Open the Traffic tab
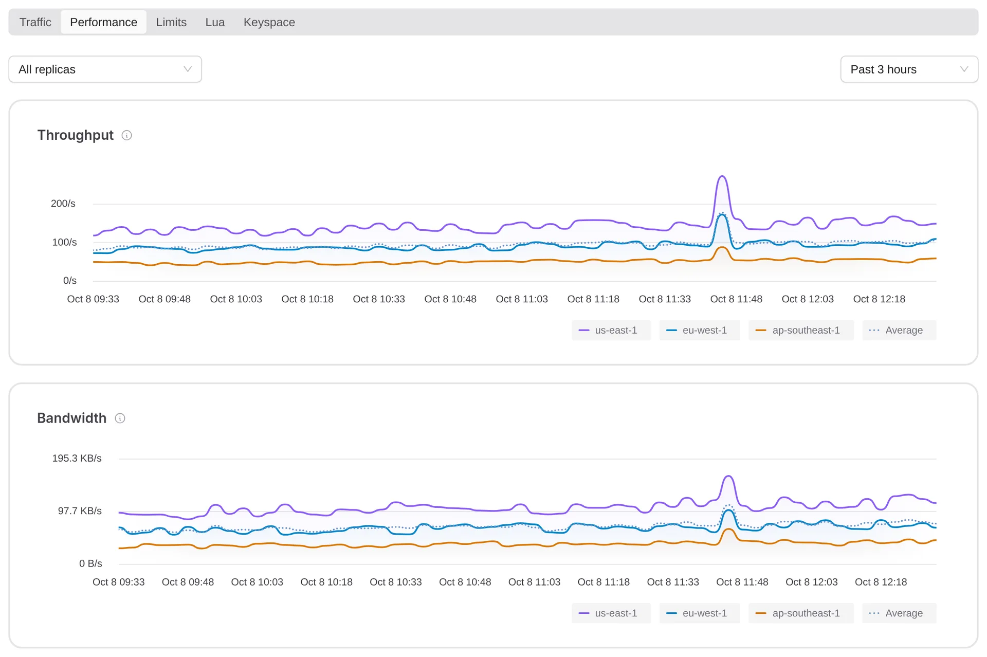 [35, 22]
